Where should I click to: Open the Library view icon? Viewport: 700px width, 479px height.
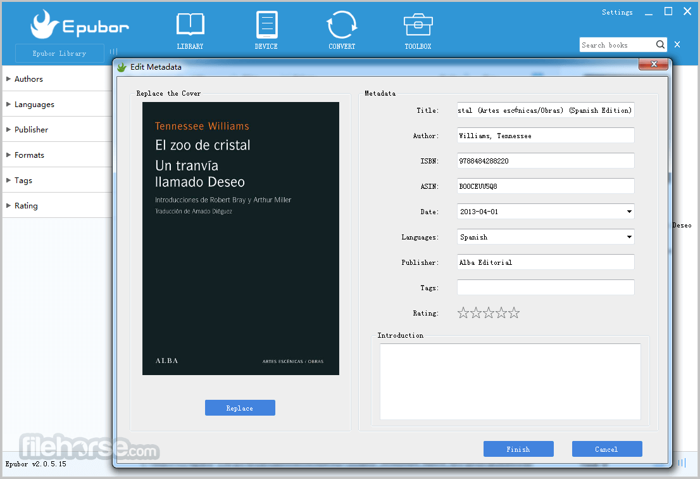(x=190, y=25)
